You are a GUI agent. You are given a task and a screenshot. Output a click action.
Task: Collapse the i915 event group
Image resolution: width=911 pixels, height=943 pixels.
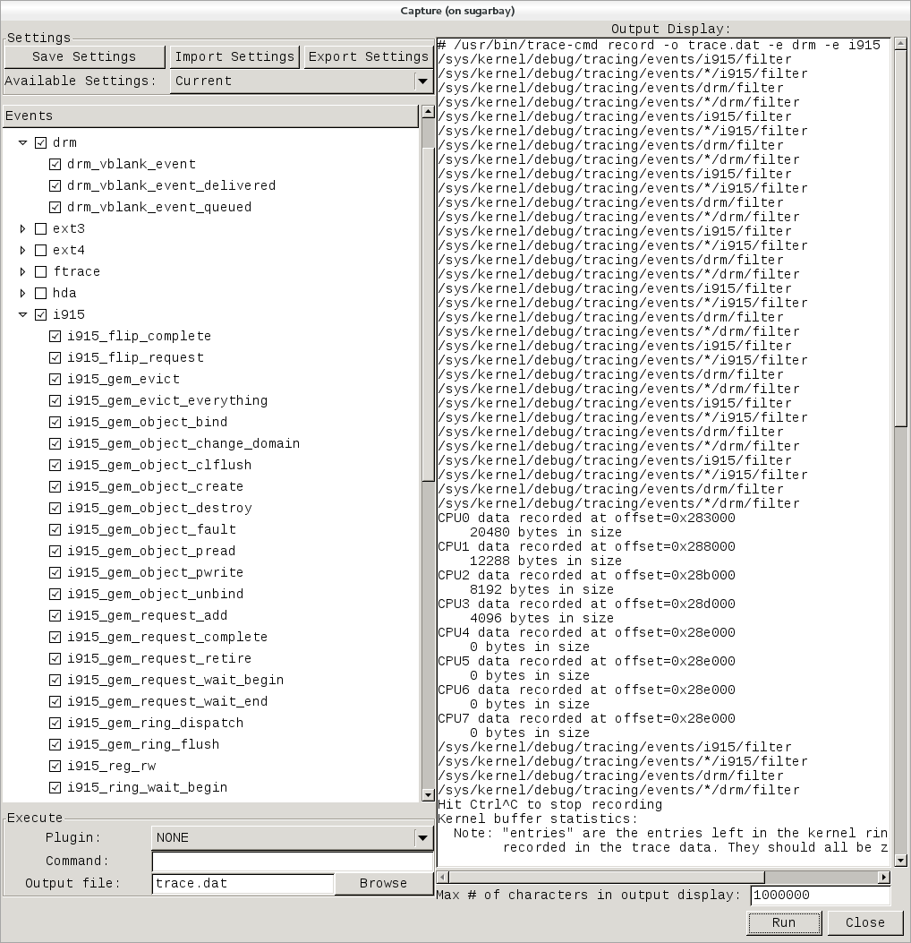(21, 314)
